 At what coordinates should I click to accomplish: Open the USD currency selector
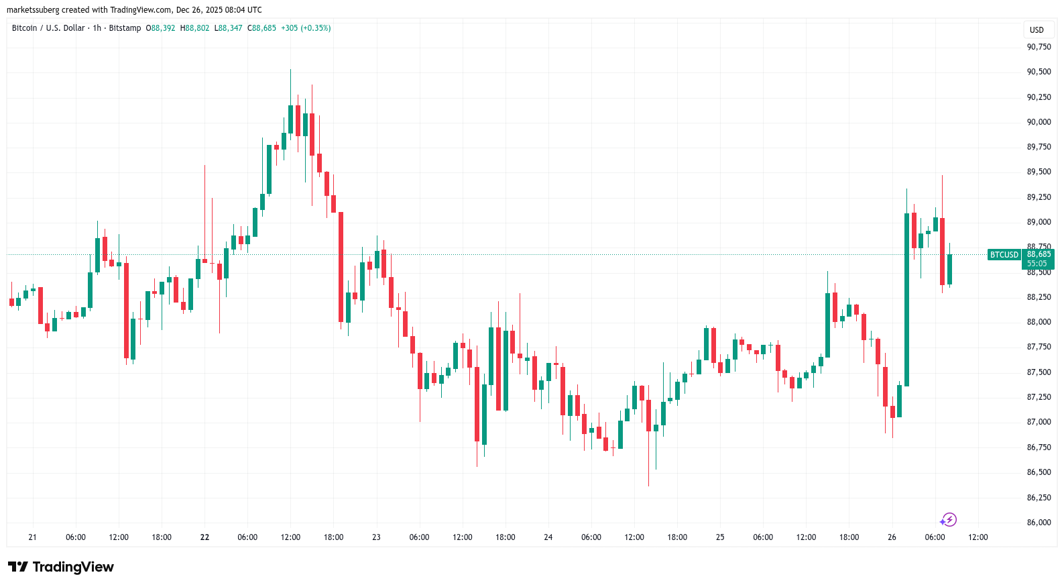click(1037, 30)
